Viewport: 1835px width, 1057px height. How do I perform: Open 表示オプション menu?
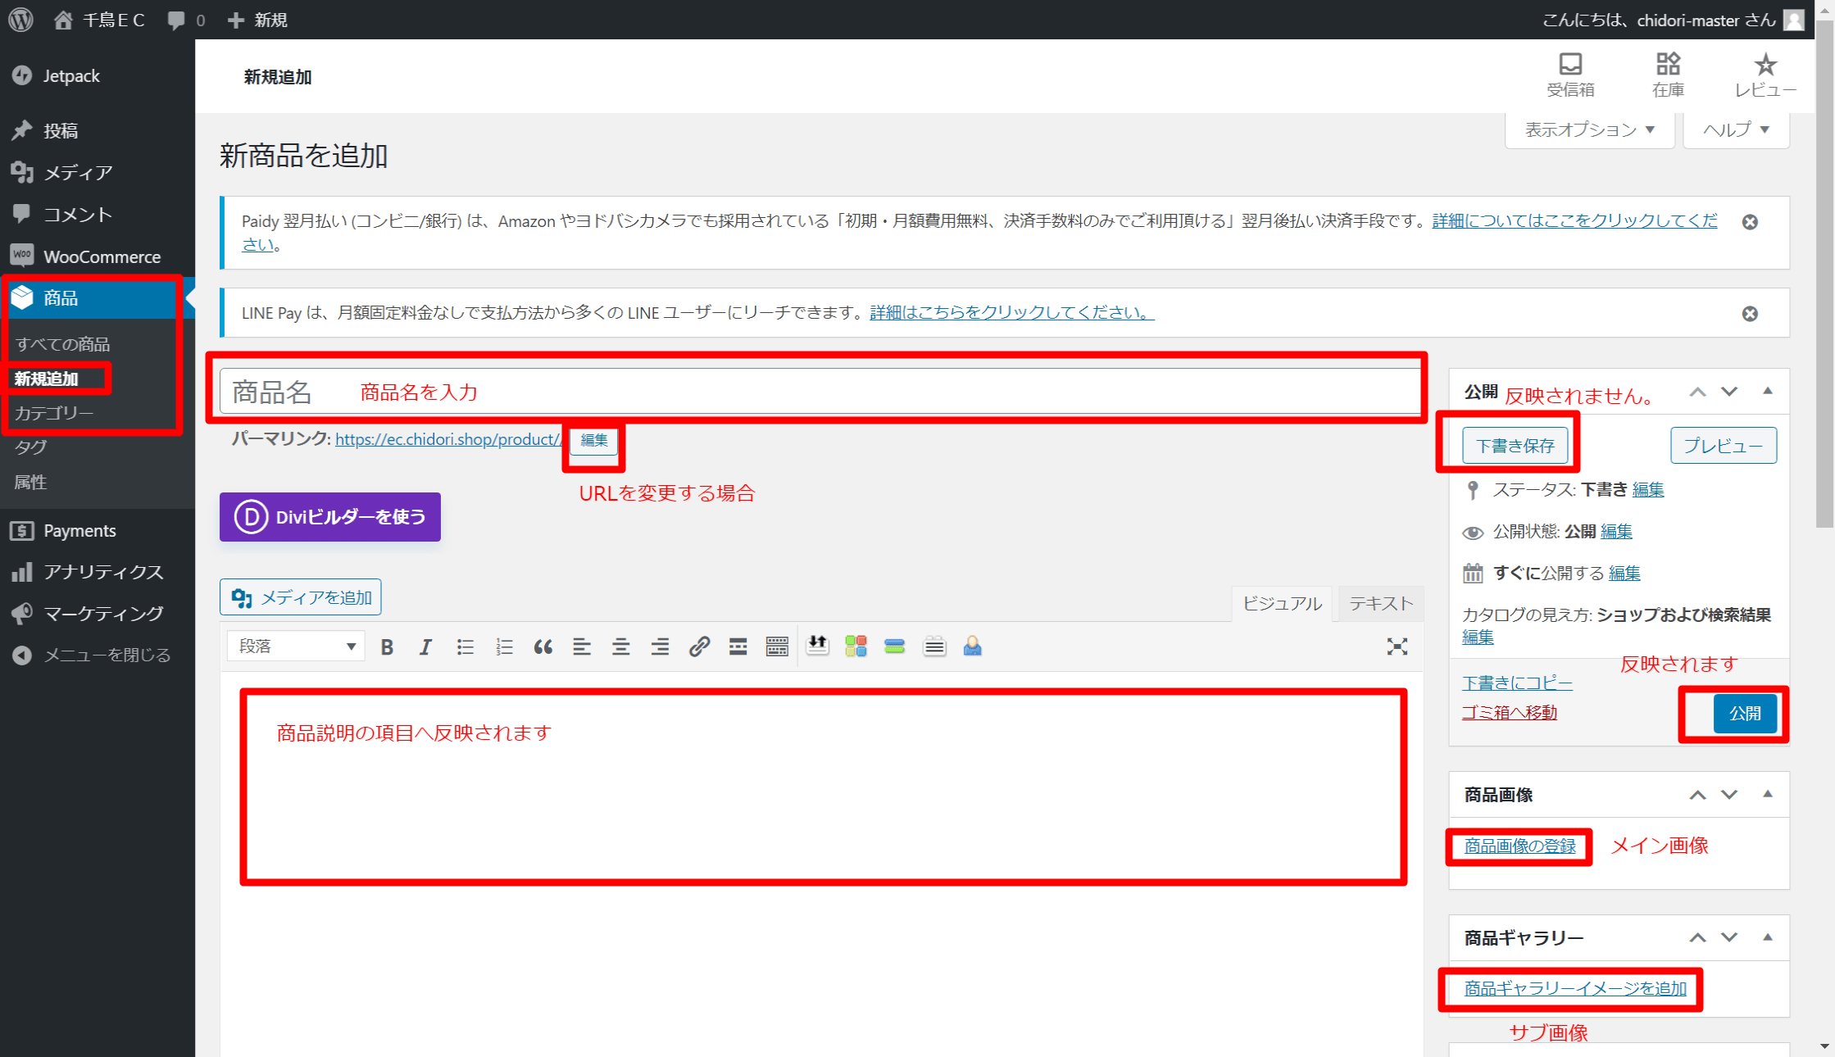coord(1588,129)
